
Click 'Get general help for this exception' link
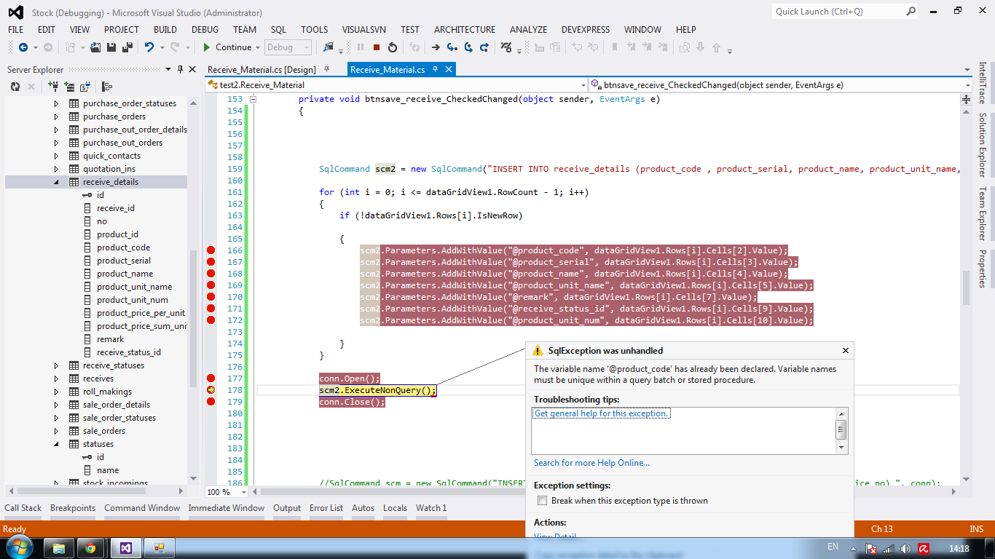(601, 413)
